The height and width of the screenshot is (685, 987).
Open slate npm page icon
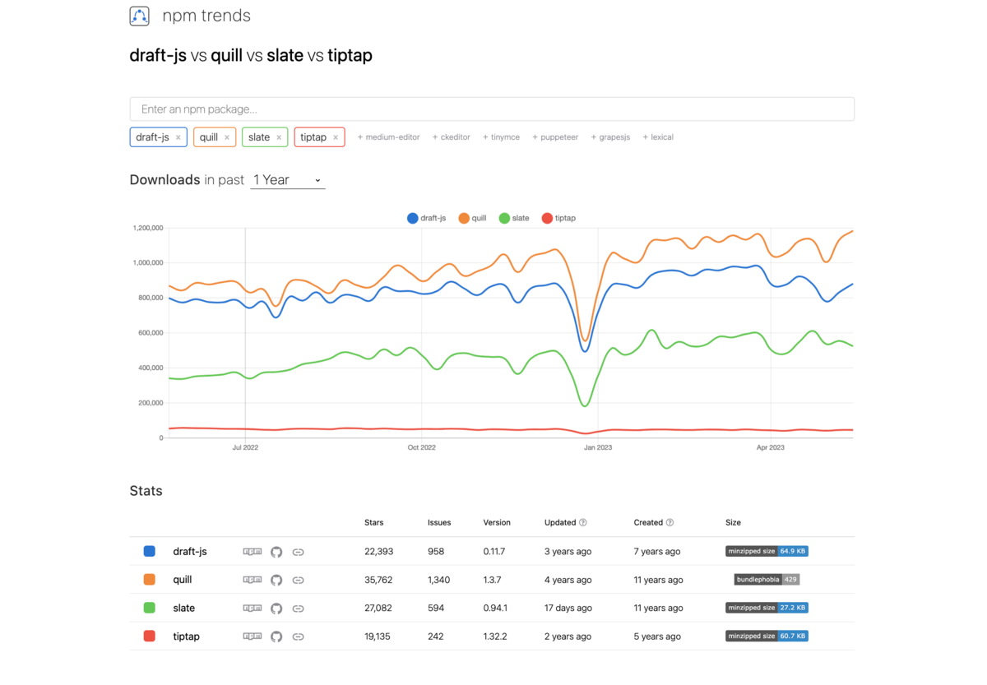[x=253, y=609]
